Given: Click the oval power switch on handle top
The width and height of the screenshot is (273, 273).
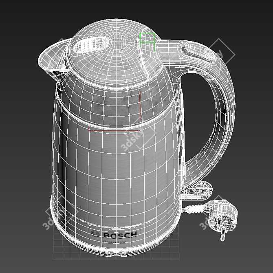Looking at the screenshot, I should (197, 53).
